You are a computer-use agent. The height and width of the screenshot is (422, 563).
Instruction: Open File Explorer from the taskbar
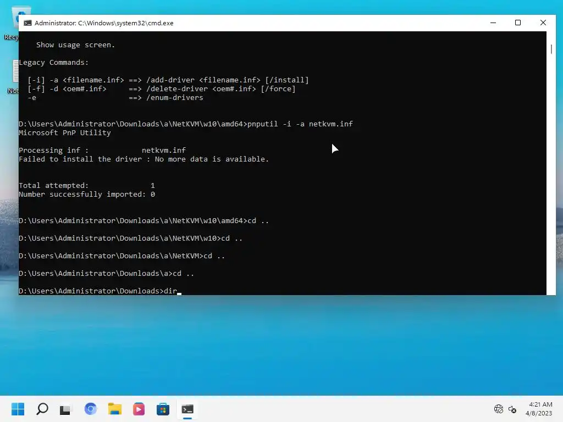[x=114, y=409]
